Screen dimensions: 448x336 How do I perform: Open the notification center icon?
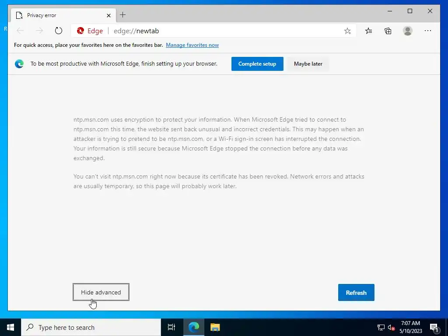pyautogui.click(x=434, y=327)
